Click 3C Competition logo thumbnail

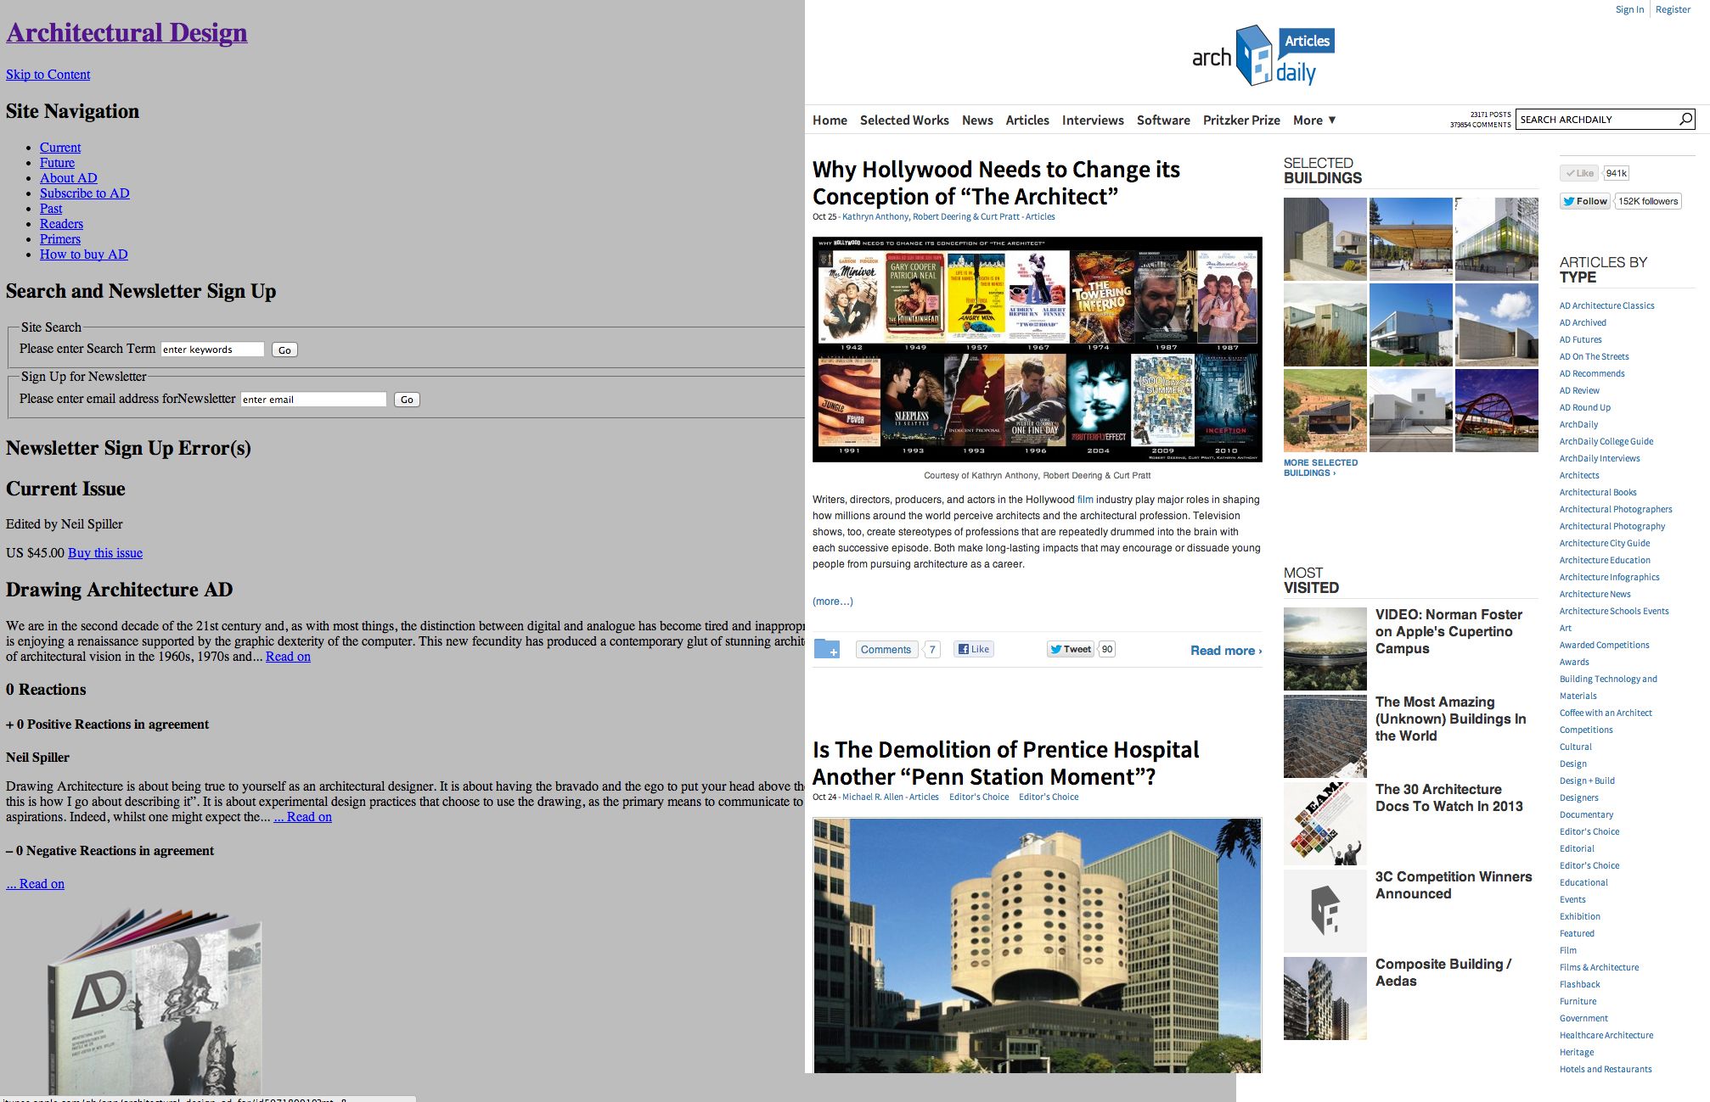click(1325, 911)
